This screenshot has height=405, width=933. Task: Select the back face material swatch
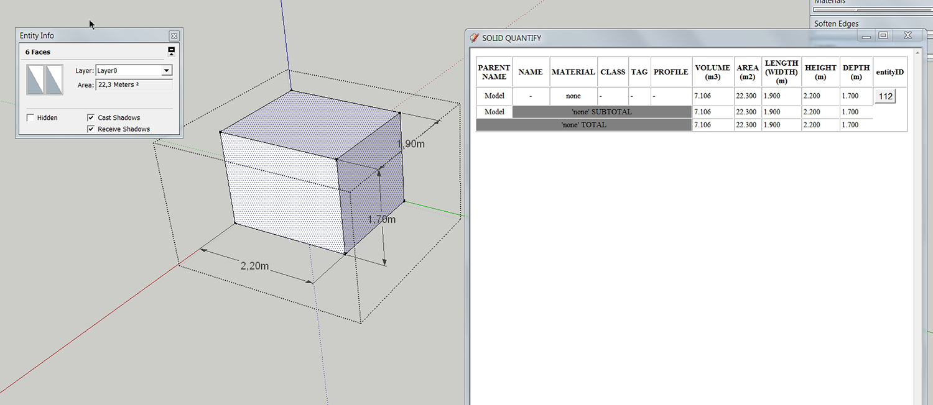[x=54, y=80]
